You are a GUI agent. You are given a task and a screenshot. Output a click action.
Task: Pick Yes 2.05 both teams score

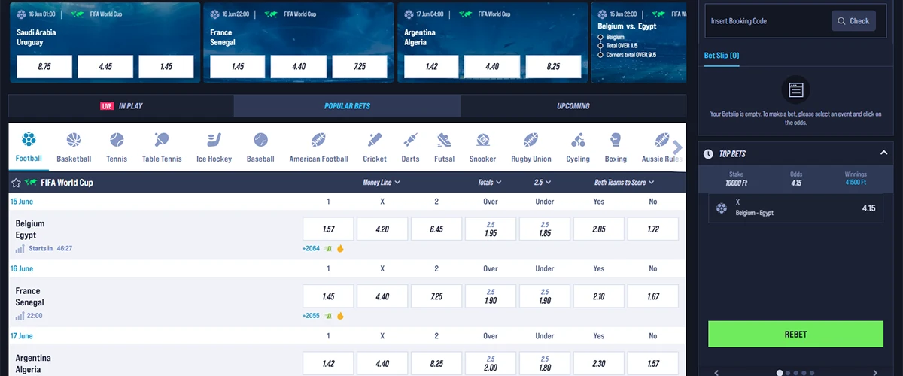point(599,229)
